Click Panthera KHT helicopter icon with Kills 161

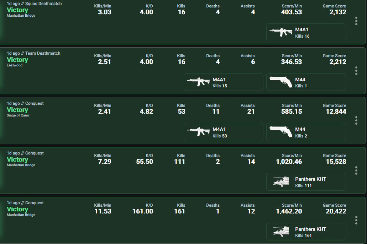(x=281, y=231)
